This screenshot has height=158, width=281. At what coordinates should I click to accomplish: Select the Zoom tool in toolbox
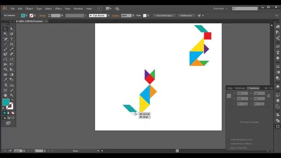11,95
